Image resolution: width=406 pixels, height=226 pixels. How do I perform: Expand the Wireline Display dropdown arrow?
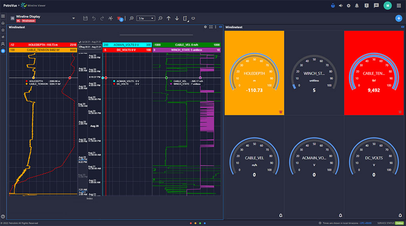click(x=73, y=18)
